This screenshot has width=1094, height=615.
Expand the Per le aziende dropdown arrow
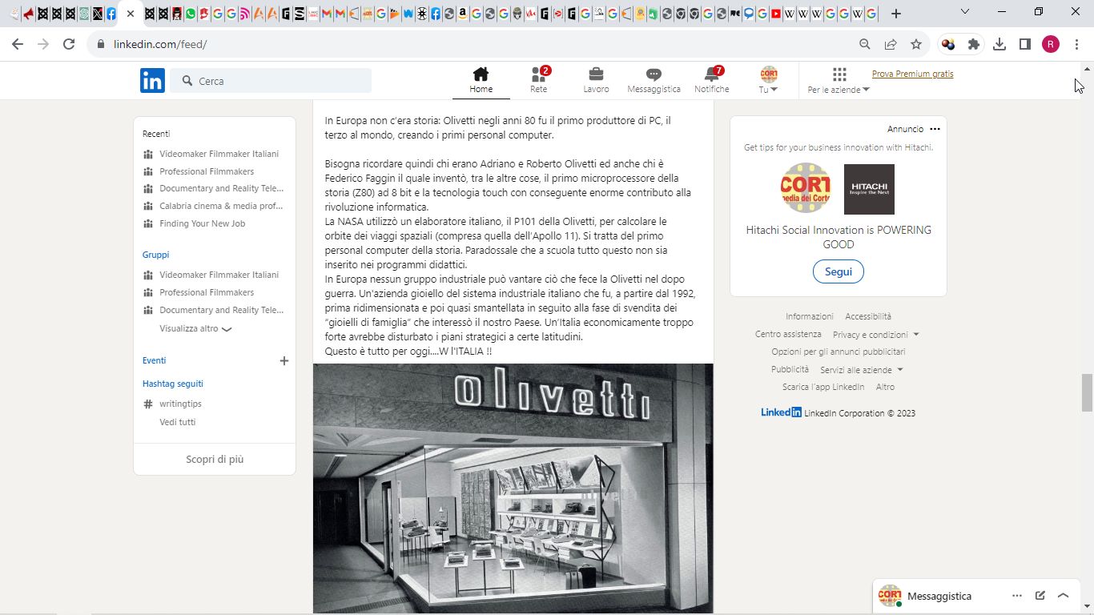[x=866, y=90]
